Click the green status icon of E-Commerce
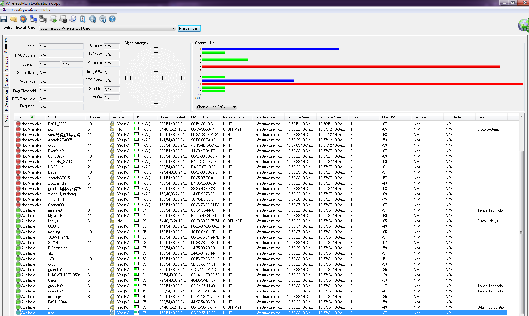The height and width of the screenshot is (316, 529). pos(18,248)
